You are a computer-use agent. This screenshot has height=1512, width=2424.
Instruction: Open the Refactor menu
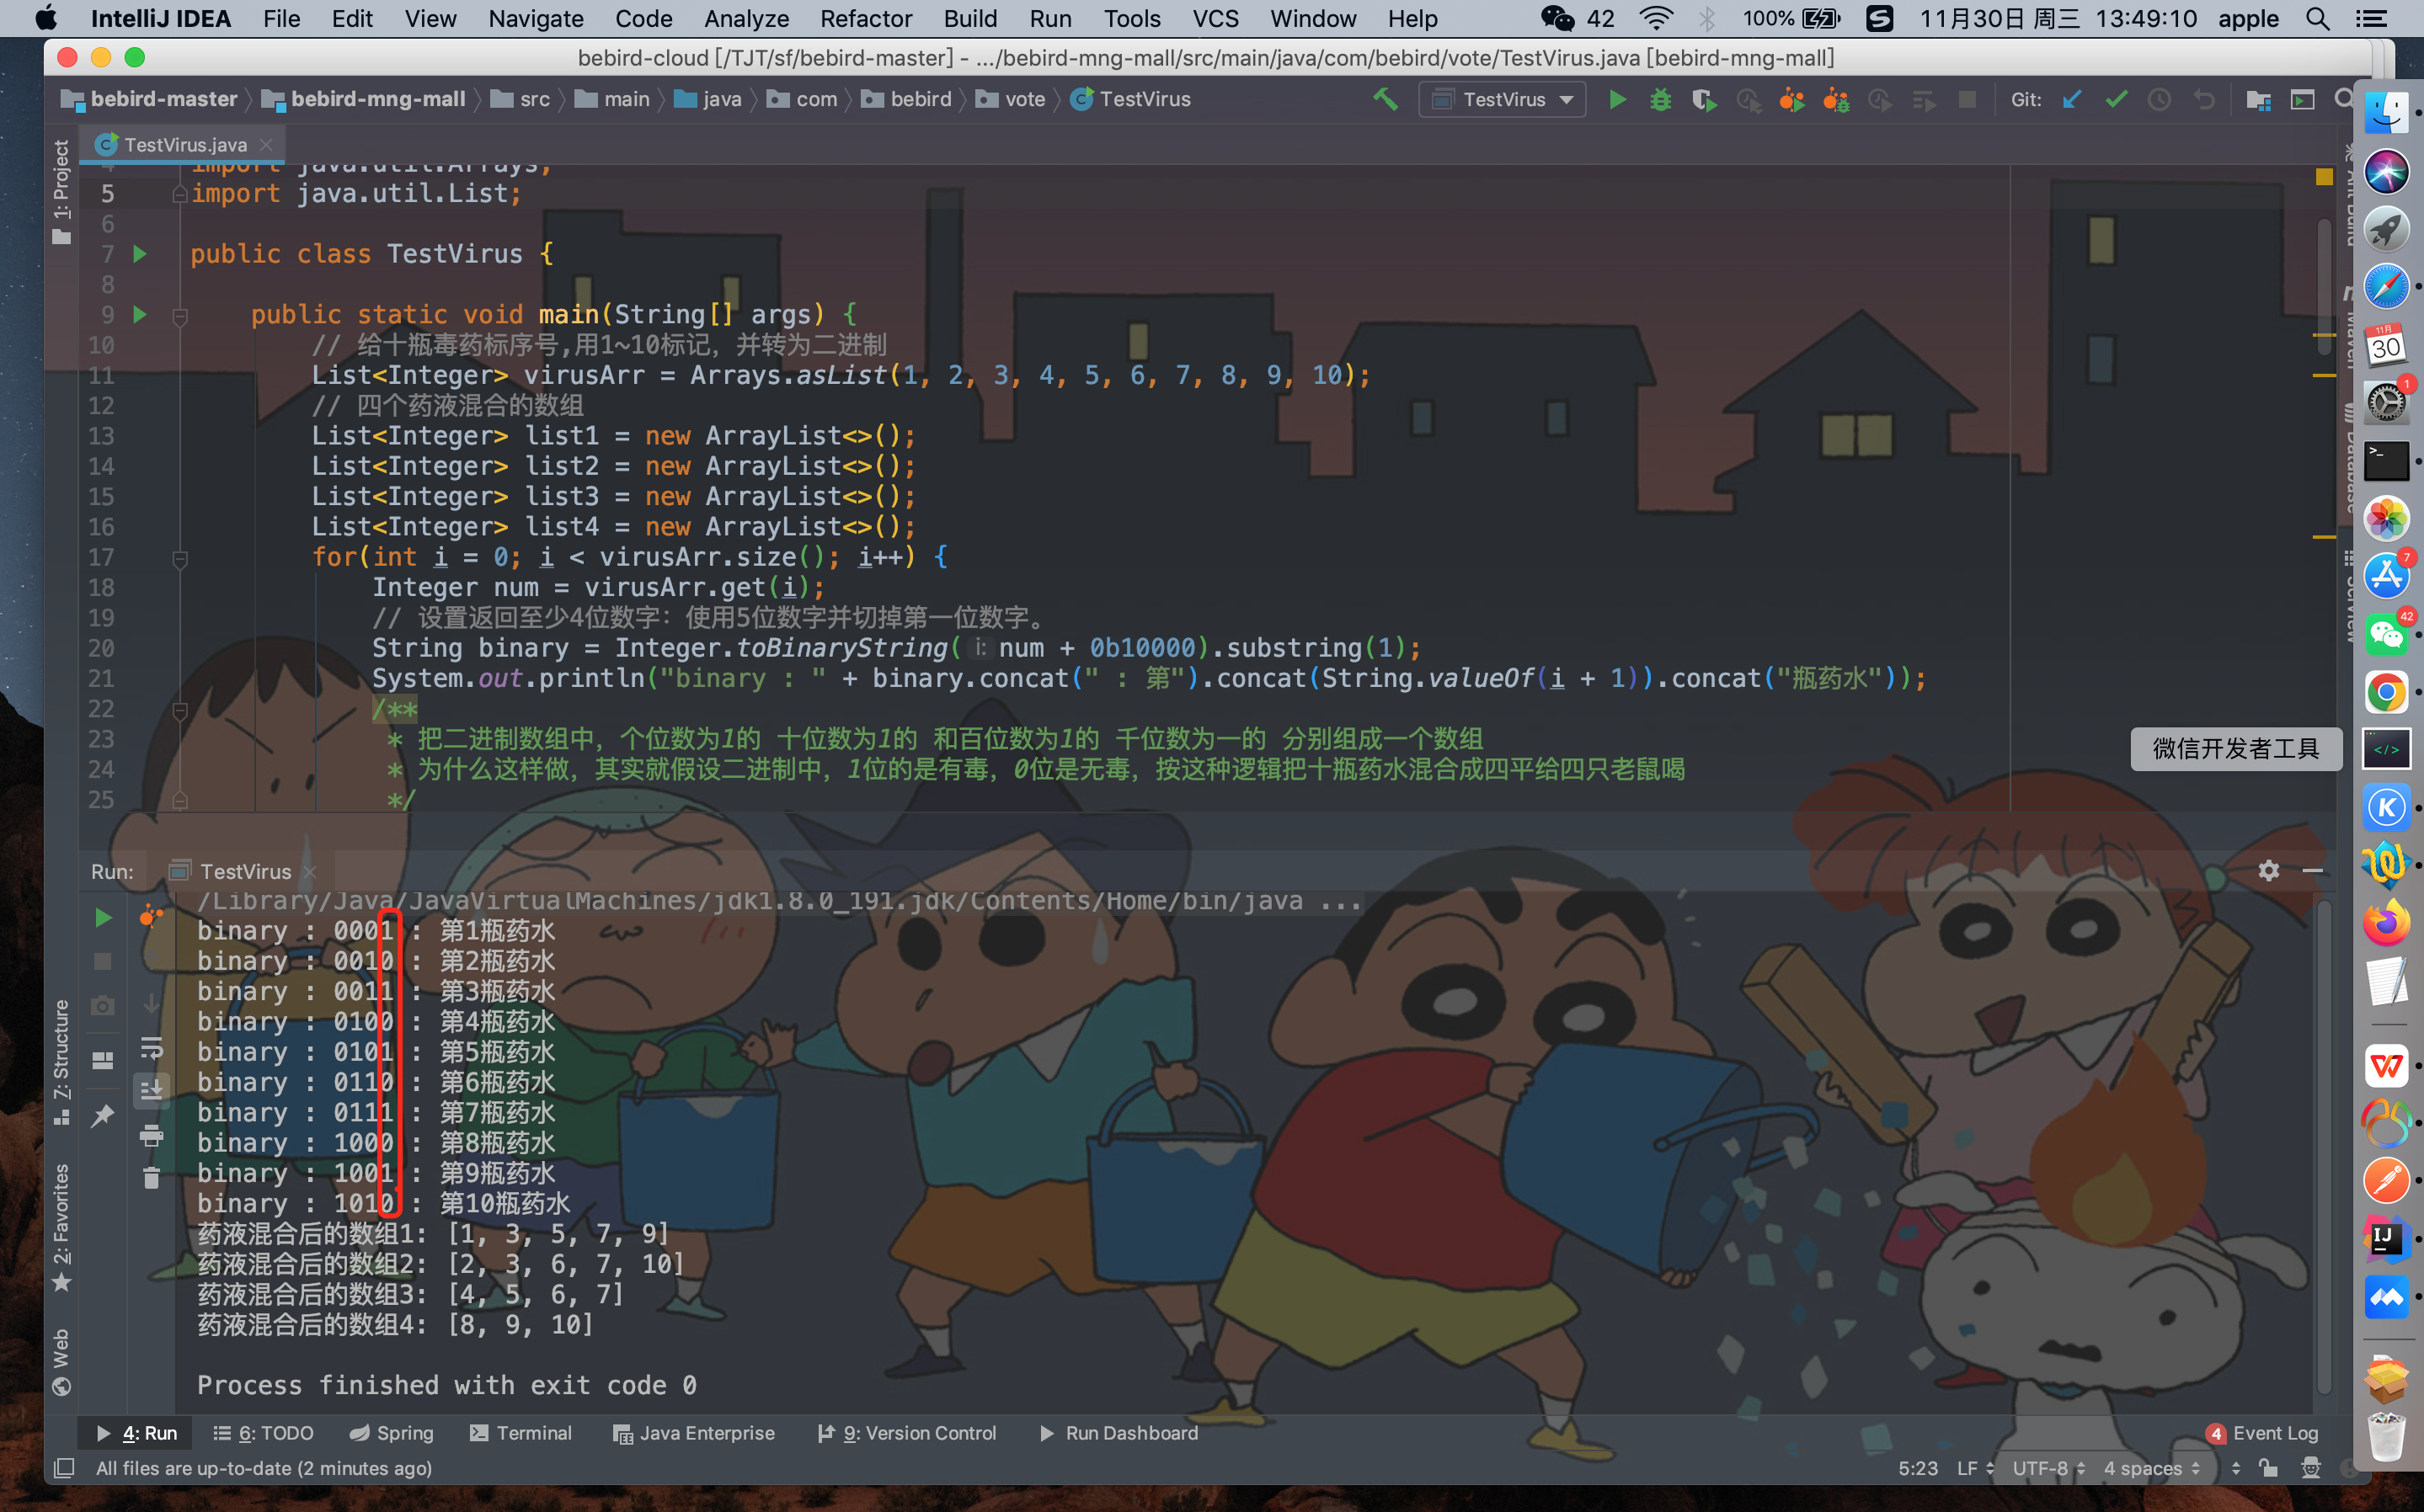[865, 19]
